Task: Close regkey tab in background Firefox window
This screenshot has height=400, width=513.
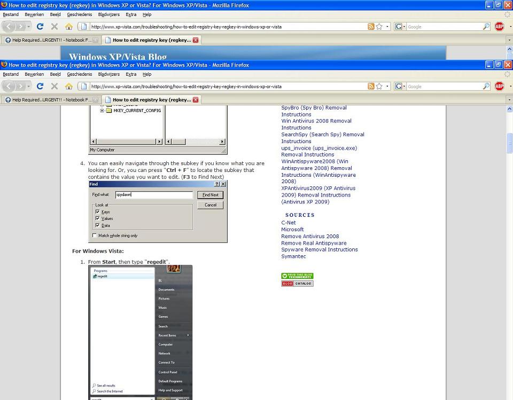Action: pyautogui.click(x=196, y=40)
